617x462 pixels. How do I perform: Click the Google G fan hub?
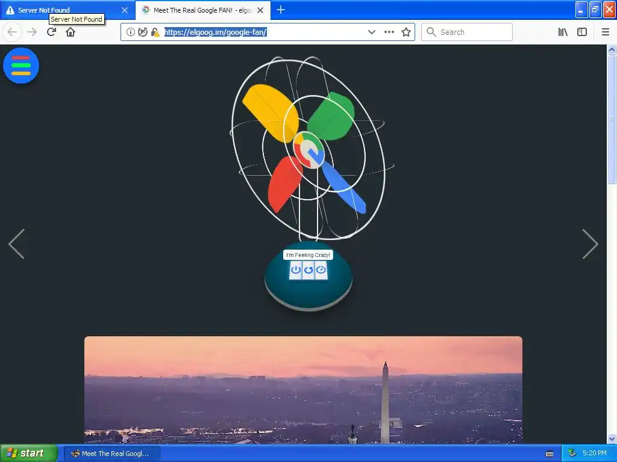(x=309, y=151)
